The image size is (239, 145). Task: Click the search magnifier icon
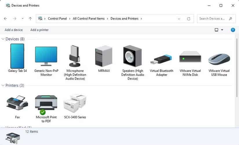(x=231, y=19)
